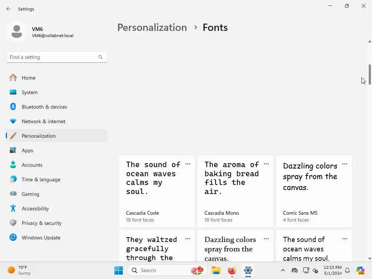Image resolution: width=372 pixels, height=279 pixels.
Task: Click the '18 font faces' text under Cascadia Code
Action: coord(140,220)
